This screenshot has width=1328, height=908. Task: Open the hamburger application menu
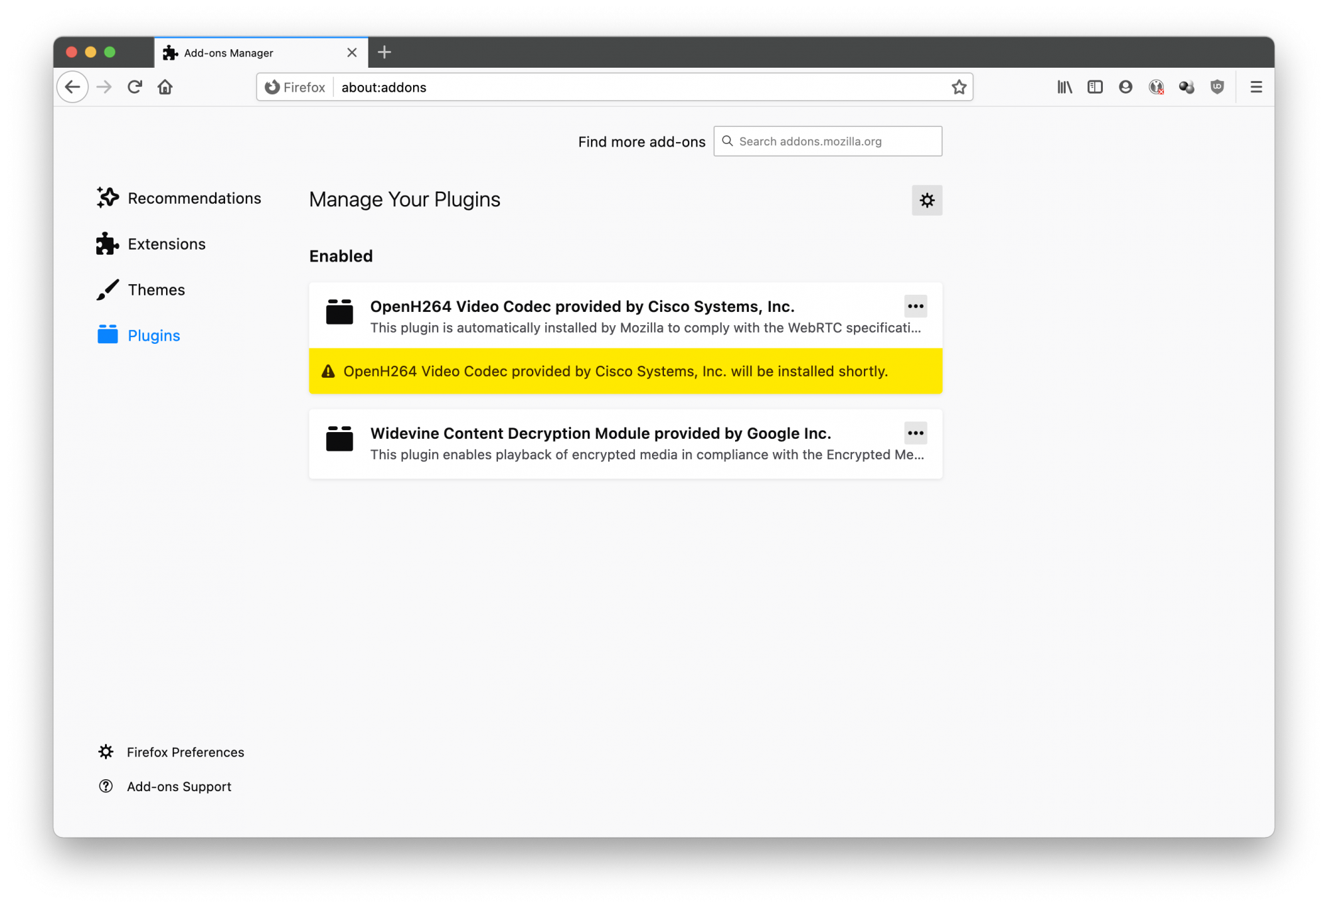click(1256, 87)
